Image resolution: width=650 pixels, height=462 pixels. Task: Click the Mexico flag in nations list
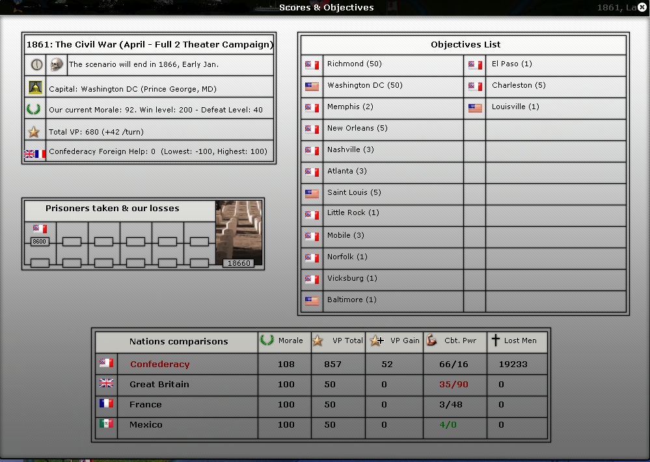tap(106, 424)
